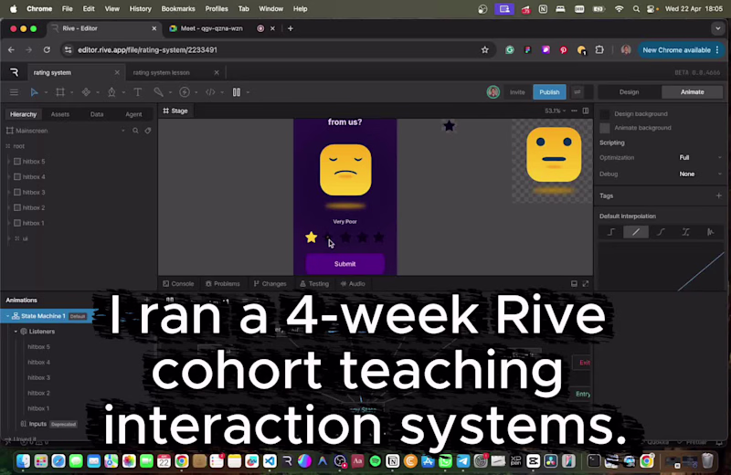Open the rating system lesson file tab
This screenshot has width=731, height=475.
[x=162, y=73]
